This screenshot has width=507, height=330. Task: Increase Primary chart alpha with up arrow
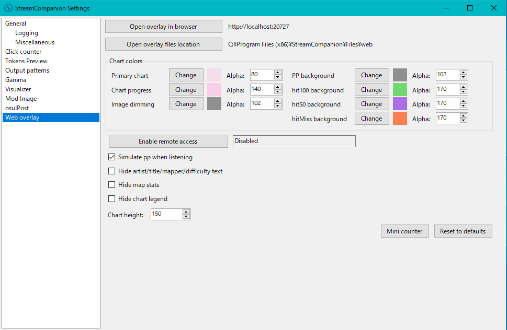pos(278,73)
